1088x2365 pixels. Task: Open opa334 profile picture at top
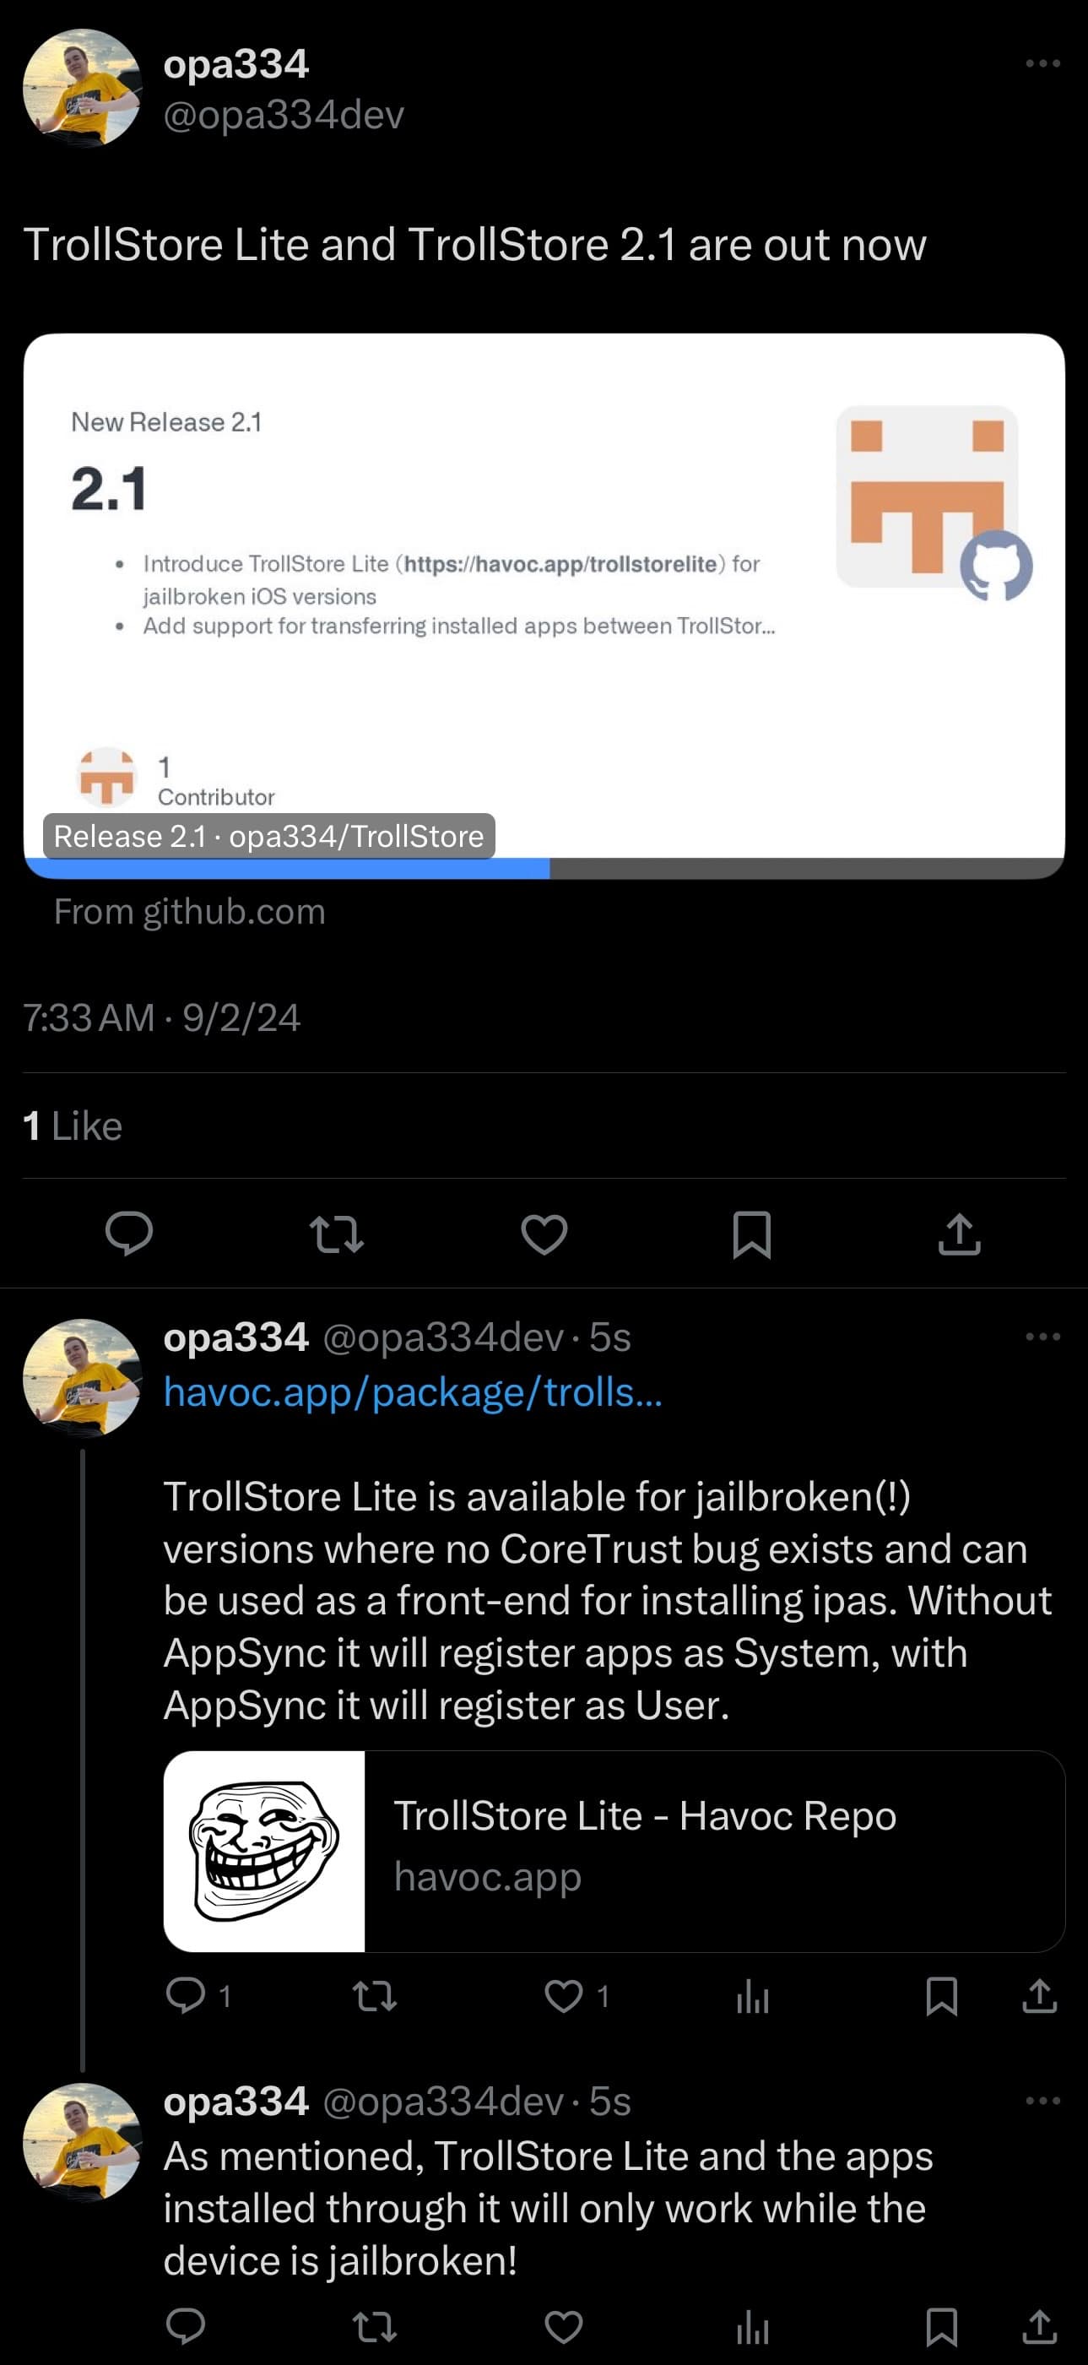pos(83,88)
